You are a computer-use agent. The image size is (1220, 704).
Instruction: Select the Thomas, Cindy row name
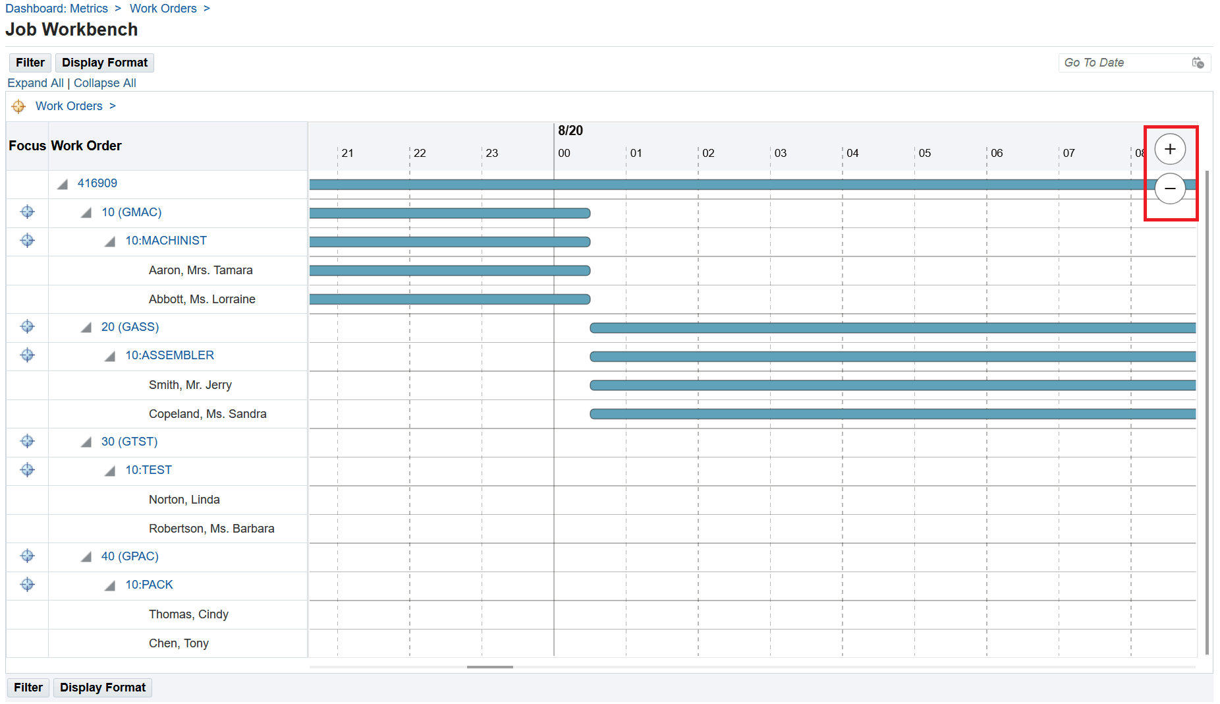(x=188, y=614)
